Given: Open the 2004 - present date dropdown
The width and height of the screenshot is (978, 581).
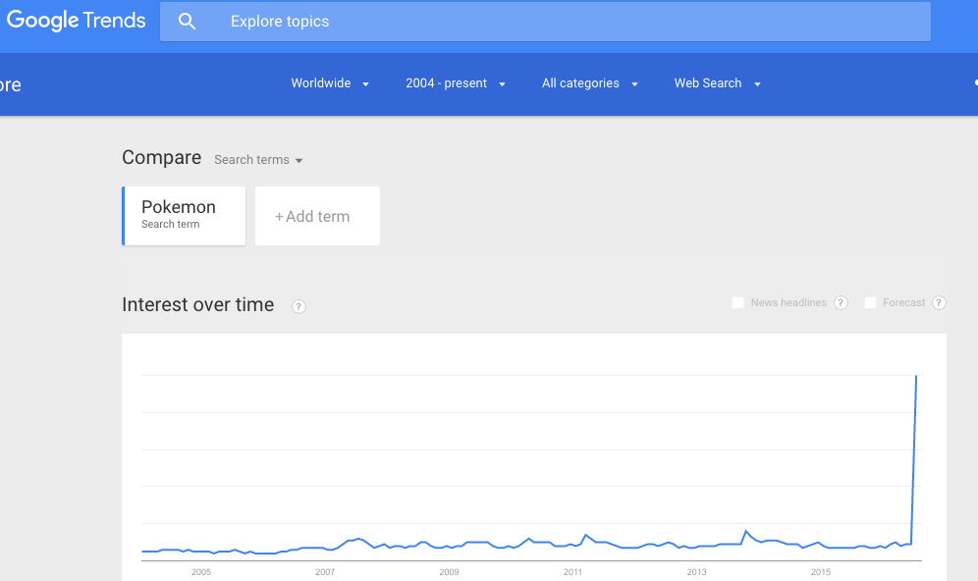Looking at the screenshot, I should point(456,83).
